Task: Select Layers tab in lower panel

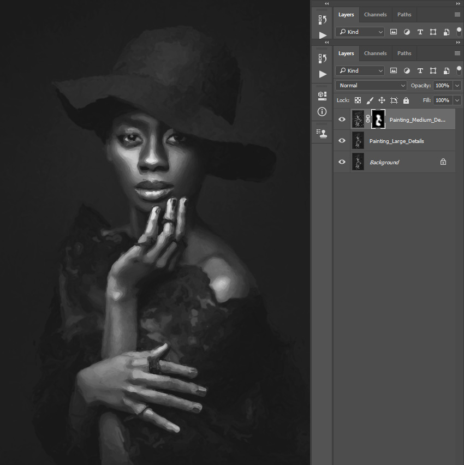Action: (x=346, y=53)
